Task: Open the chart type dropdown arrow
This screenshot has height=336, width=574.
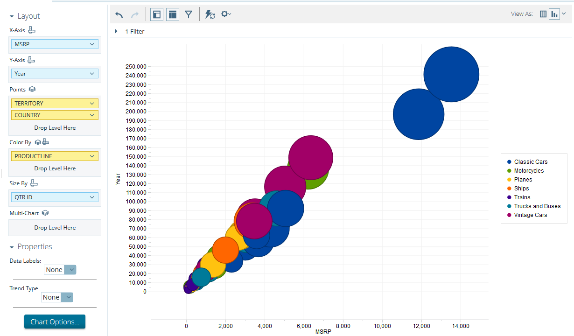Action: click(x=563, y=14)
